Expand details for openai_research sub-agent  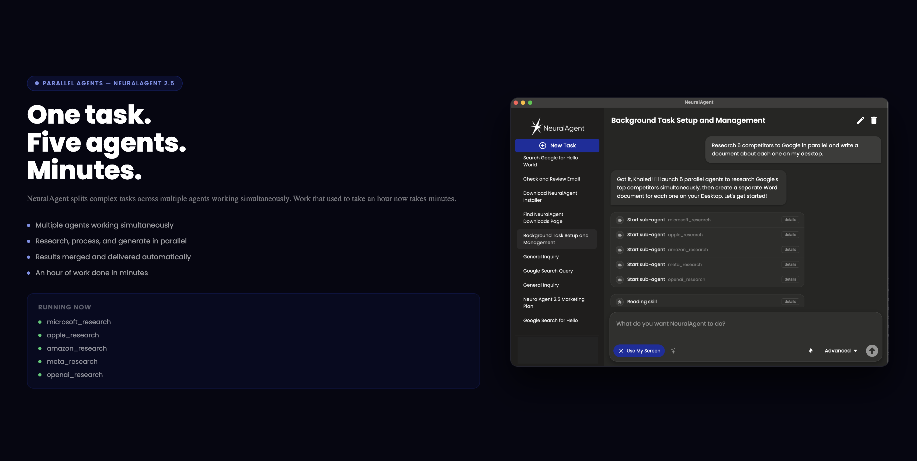click(790, 280)
